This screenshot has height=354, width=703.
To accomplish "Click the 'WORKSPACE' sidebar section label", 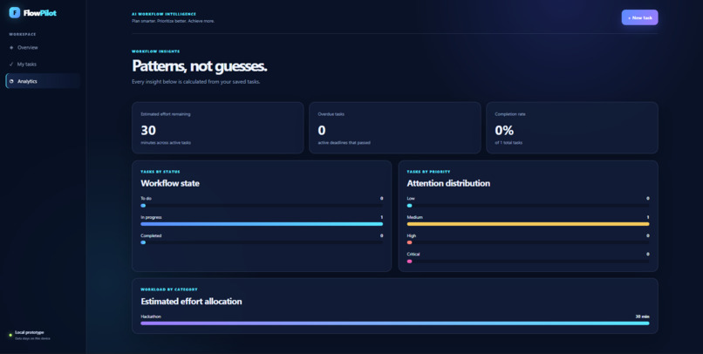I will point(23,35).
